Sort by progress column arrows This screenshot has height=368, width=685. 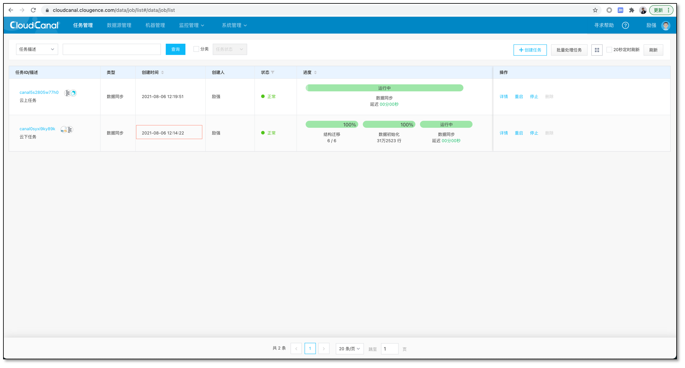(x=315, y=72)
